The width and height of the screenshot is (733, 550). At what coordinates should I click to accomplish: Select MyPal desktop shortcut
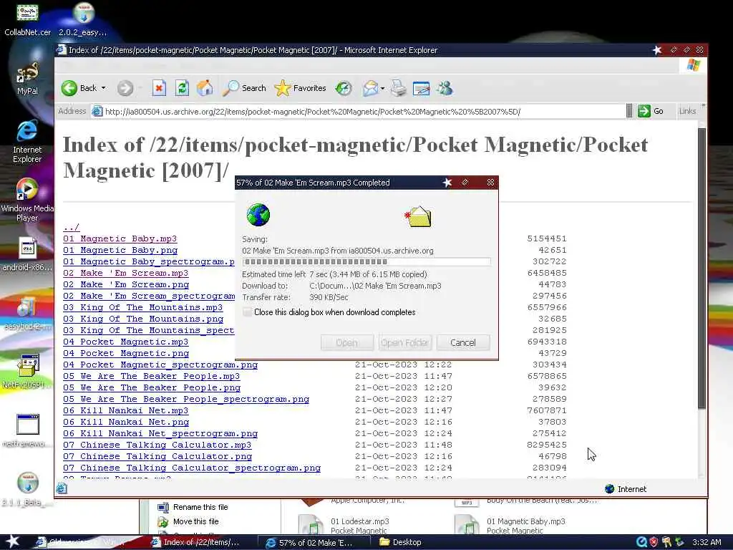click(x=27, y=79)
